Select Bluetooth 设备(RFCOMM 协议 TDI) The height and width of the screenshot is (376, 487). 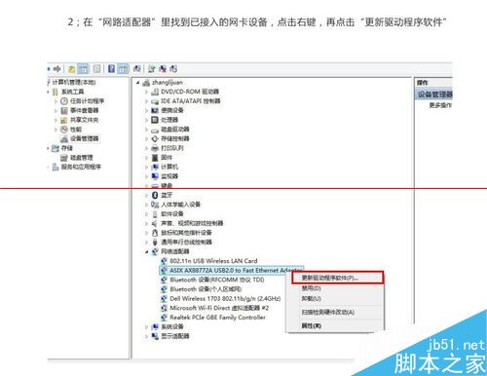pos(217,280)
